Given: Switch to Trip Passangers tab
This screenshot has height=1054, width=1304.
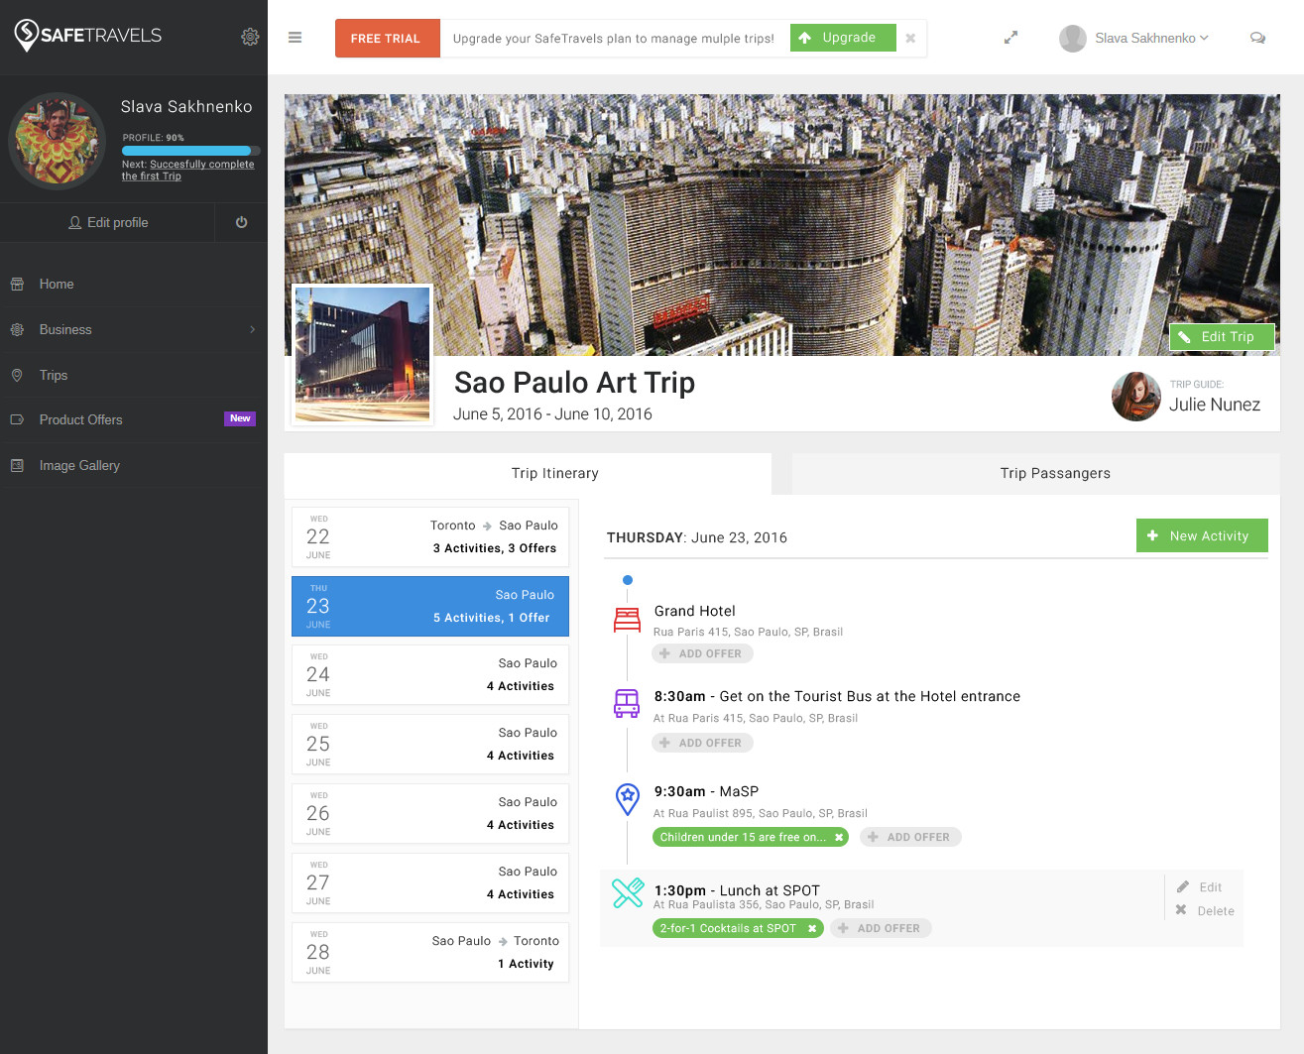Looking at the screenshot, I should [x=1054, y=474].
